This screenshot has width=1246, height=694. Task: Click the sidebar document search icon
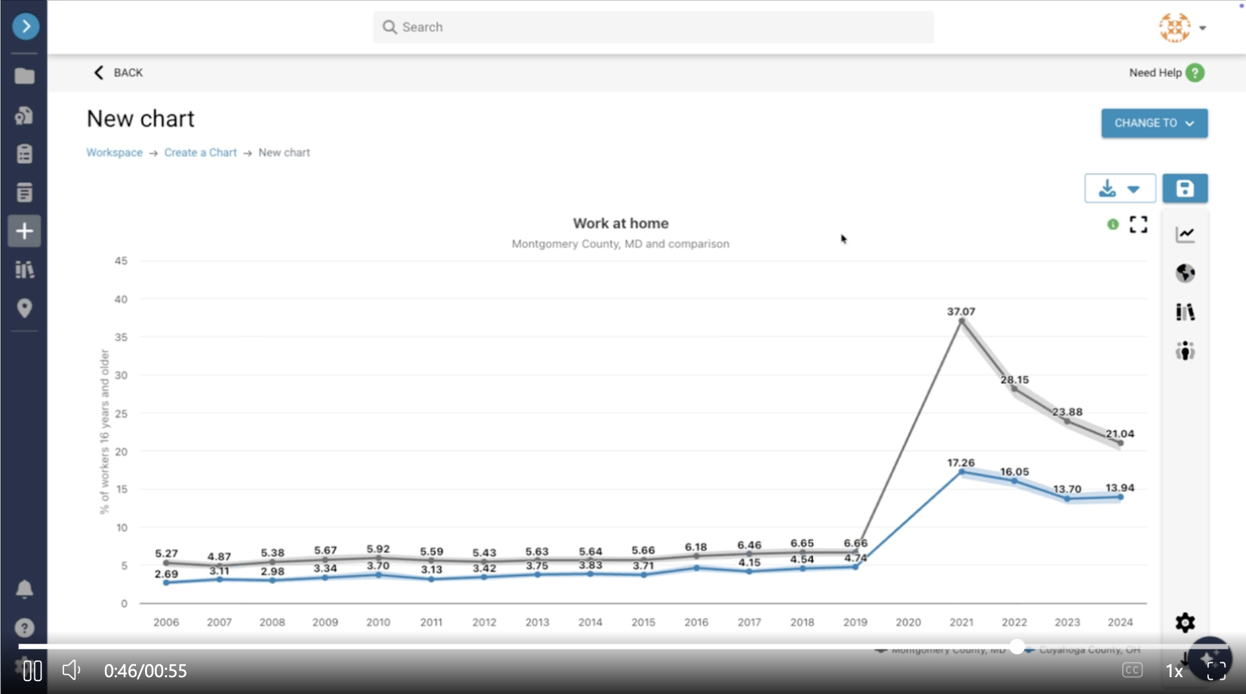coord(25,115)
